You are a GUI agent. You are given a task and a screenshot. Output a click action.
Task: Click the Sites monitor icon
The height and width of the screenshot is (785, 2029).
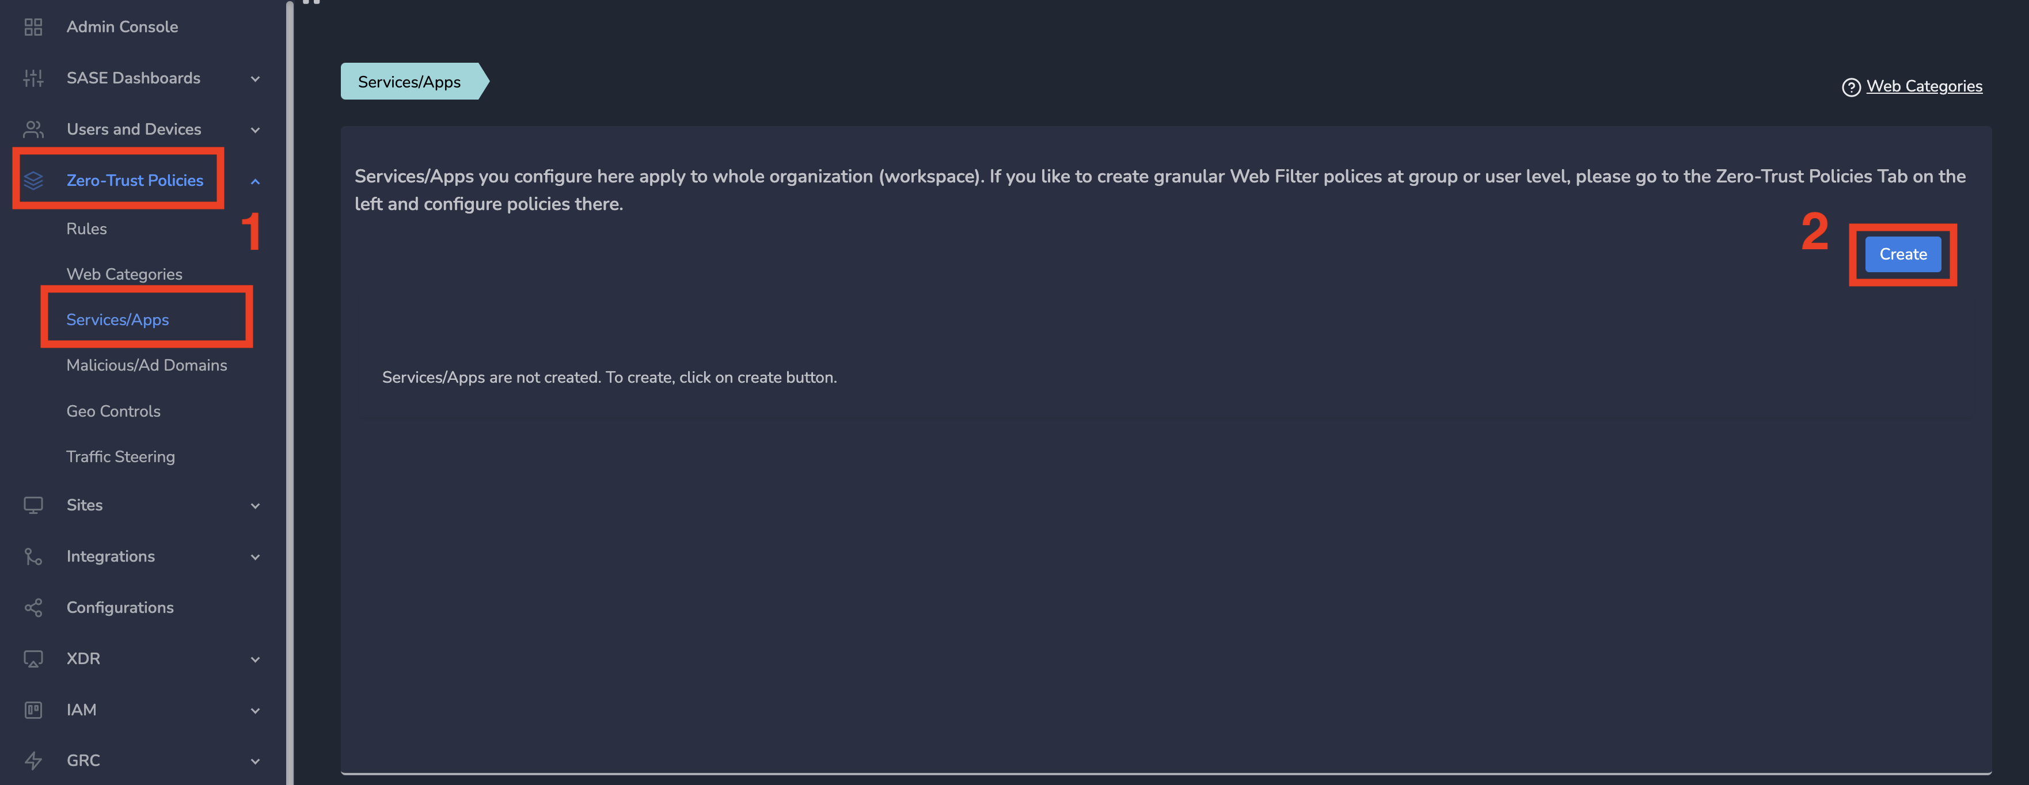33,505
